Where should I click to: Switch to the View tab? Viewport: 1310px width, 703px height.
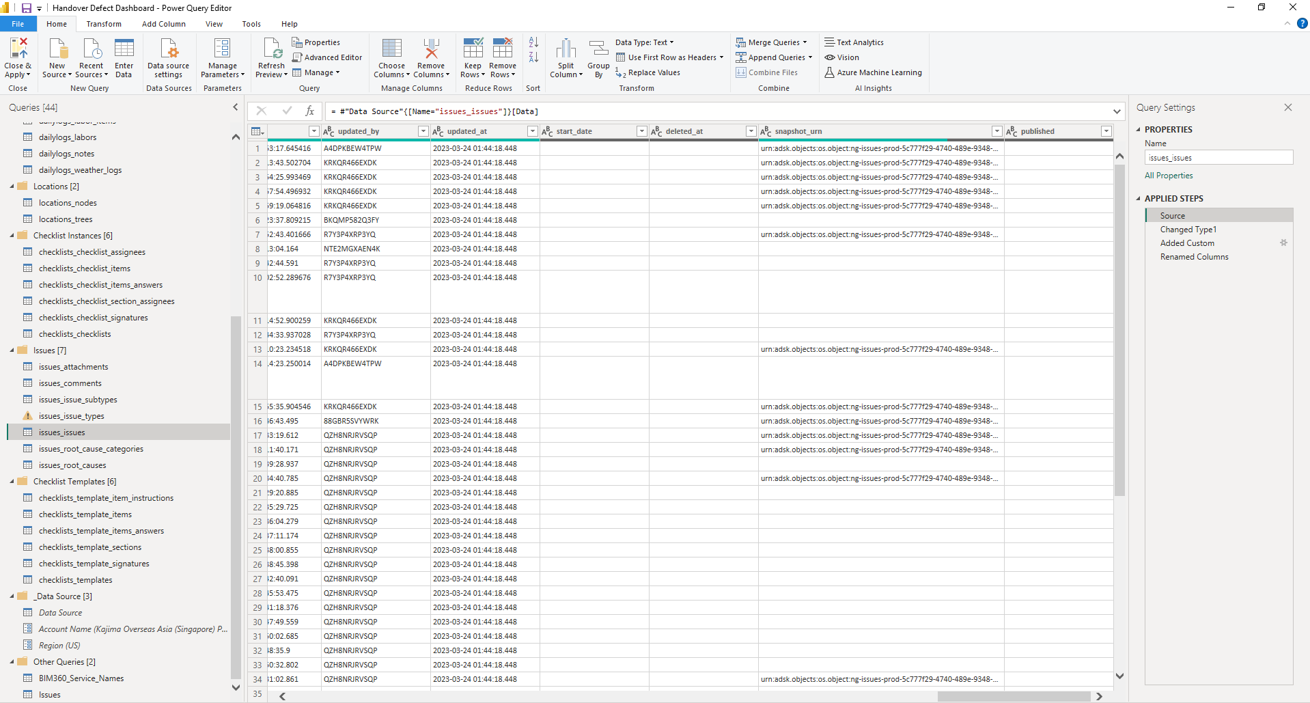coord(214,24)
